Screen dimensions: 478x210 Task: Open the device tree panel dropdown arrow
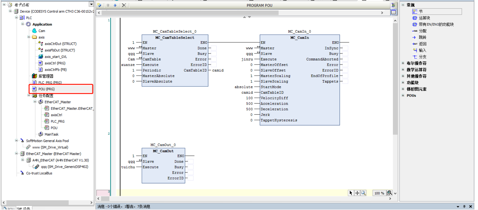[x=91, y=4]
